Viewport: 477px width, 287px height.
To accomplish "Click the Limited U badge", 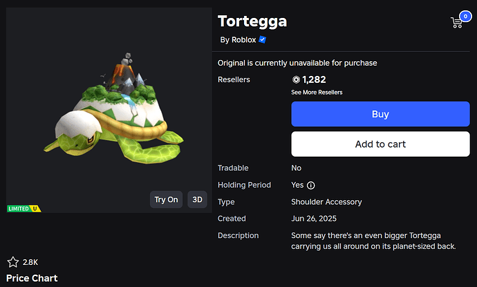I will tap(23, 208).
